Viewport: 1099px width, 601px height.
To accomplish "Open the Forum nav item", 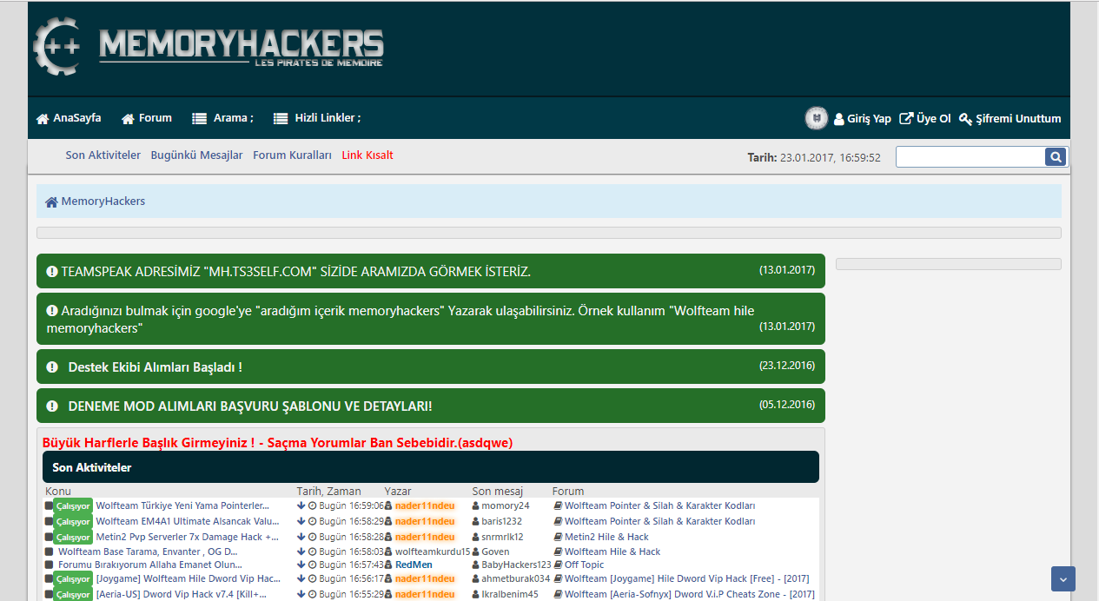I will point(147,118).
